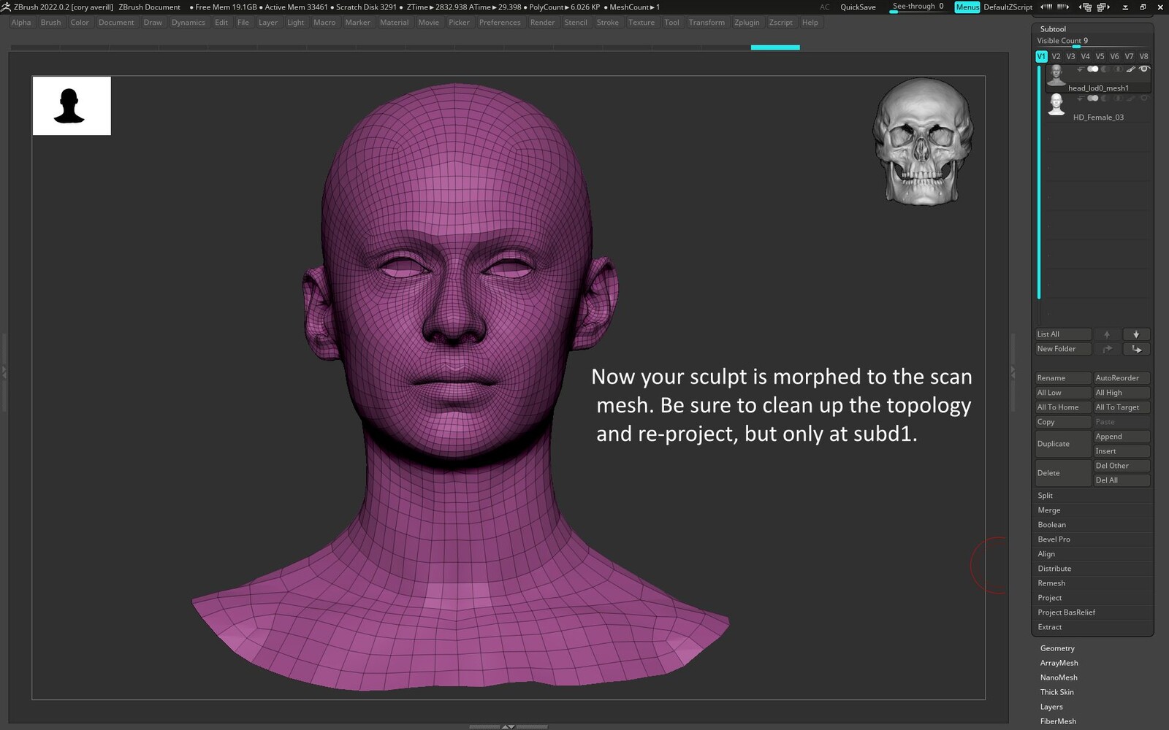Expand the Geometry subpalette
The width and height of the screenshot is (1169, 730).
pyautogui.click(x=1057, y=648)
